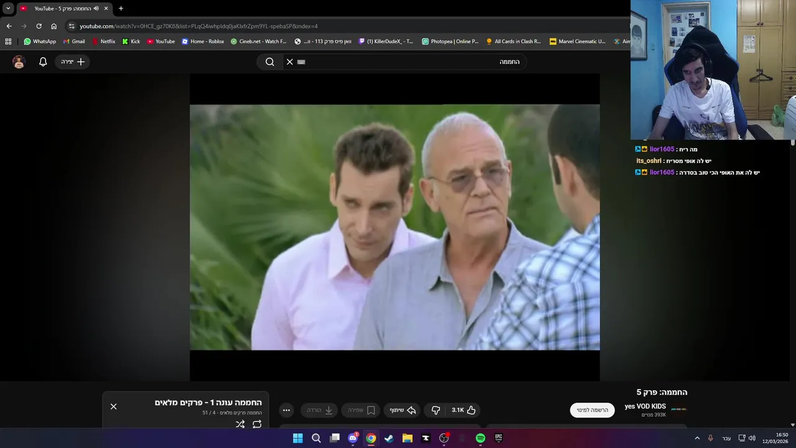Click the video player area
This screenshot has width=796, height=448.
pyautogui.click(x=395, y=227)
